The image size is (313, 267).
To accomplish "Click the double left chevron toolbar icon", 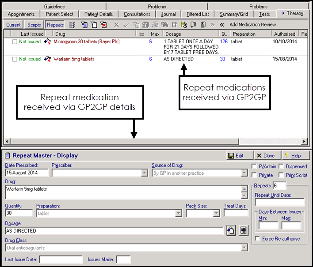I will (221, 25).
